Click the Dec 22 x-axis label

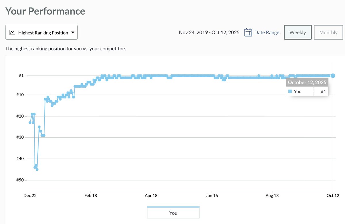30,196
